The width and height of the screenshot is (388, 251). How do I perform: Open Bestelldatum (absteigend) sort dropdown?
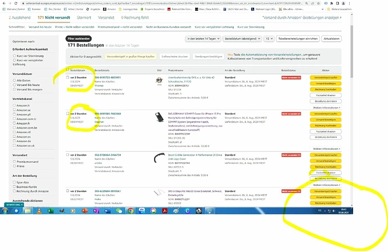pos(242,39)
